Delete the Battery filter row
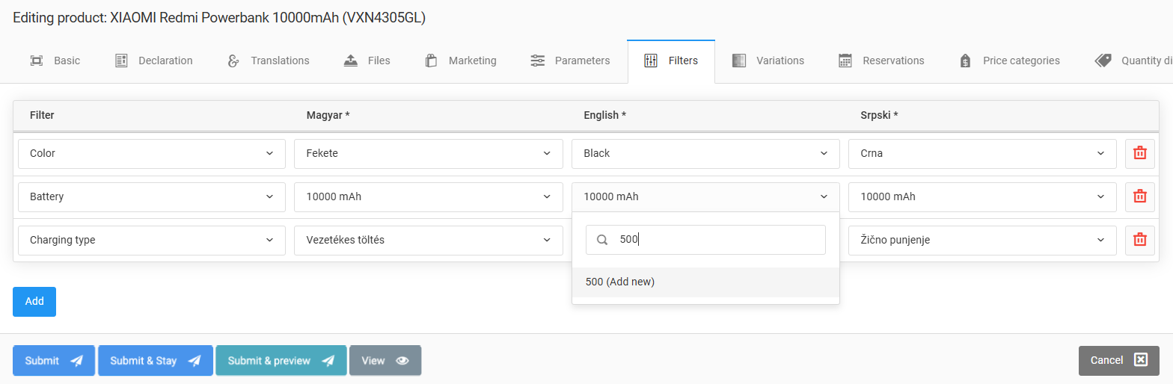 (1140, 196)
